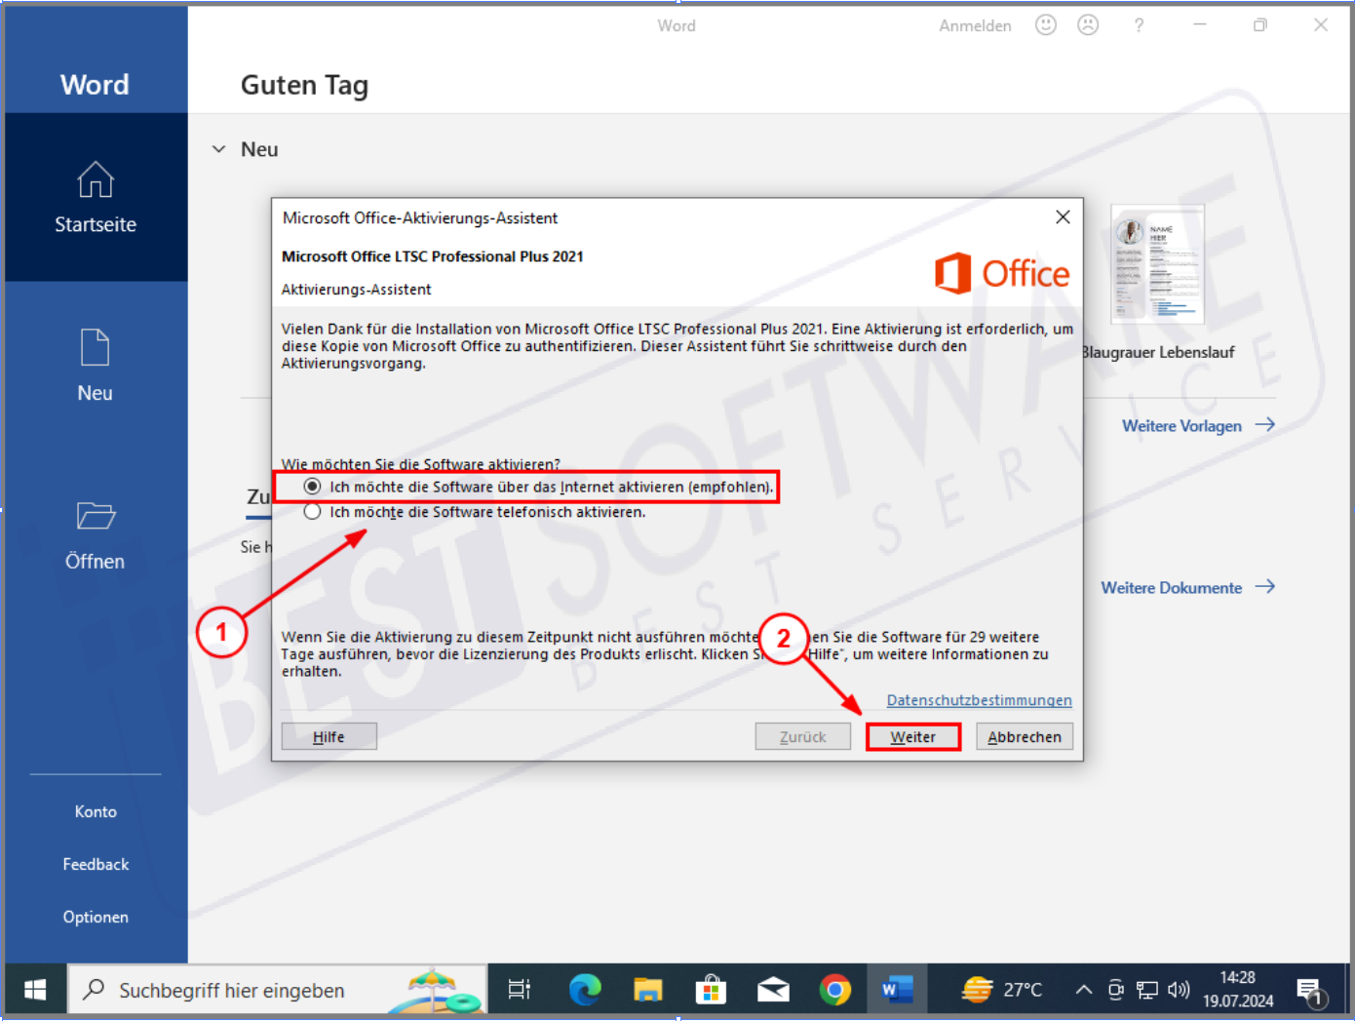Open the Öffnen folder icon
The image size is (1355, 1021).
(96, 516)
